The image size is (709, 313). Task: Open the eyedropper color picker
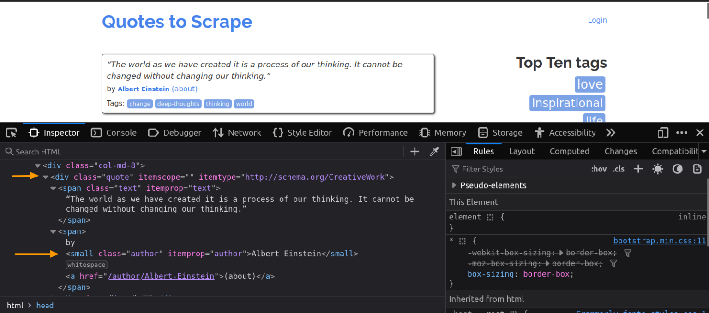(x=434, y=151)
